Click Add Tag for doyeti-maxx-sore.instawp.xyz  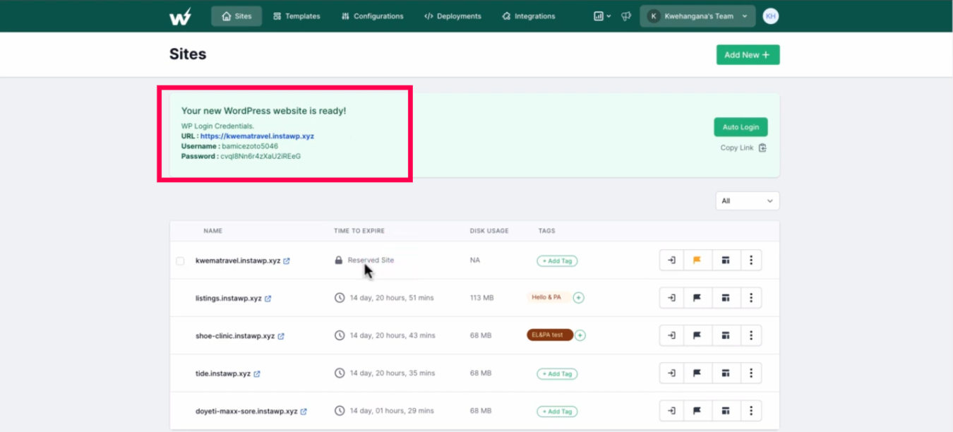[557, 412]
